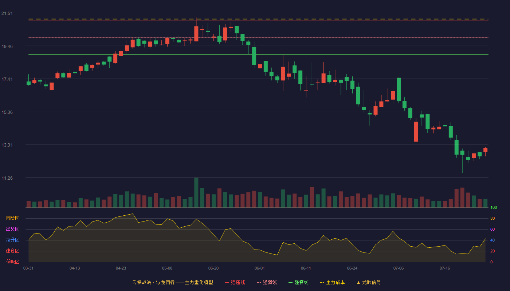510x291 pixels.
Task: Toggle the 强撑线 legend series
Action: (x=298, y=282)
